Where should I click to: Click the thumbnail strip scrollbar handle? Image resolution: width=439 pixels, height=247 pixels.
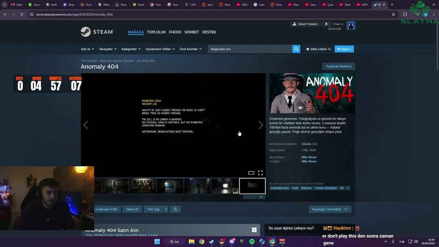(x=250, y=197)
